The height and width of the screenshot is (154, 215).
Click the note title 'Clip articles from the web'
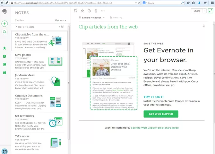tap(108, 27)
